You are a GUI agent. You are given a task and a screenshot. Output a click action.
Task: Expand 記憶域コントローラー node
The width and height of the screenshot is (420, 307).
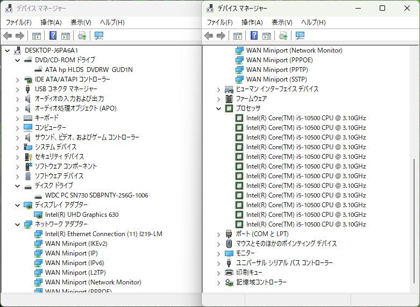[x=218, y=282]
